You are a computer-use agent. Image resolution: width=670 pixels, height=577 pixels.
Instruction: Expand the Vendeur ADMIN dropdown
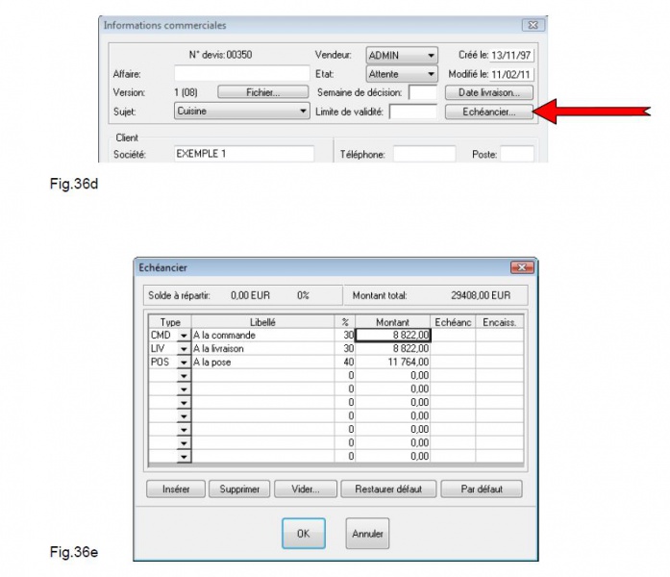tap(431, 56)
